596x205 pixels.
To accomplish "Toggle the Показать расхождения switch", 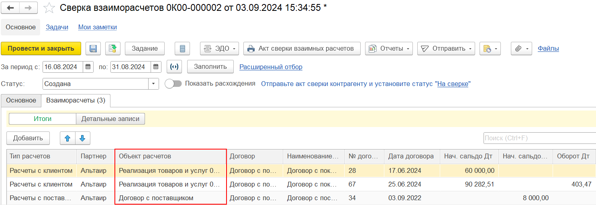I will point(173,84).
